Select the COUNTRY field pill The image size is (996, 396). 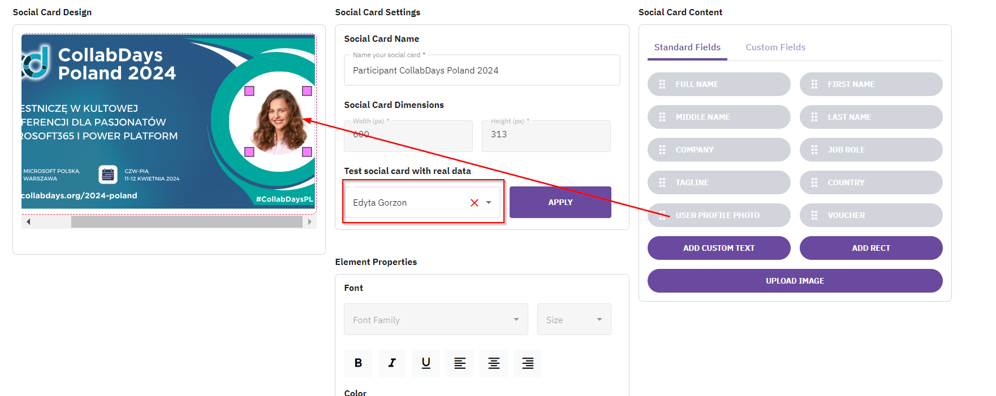871,182
